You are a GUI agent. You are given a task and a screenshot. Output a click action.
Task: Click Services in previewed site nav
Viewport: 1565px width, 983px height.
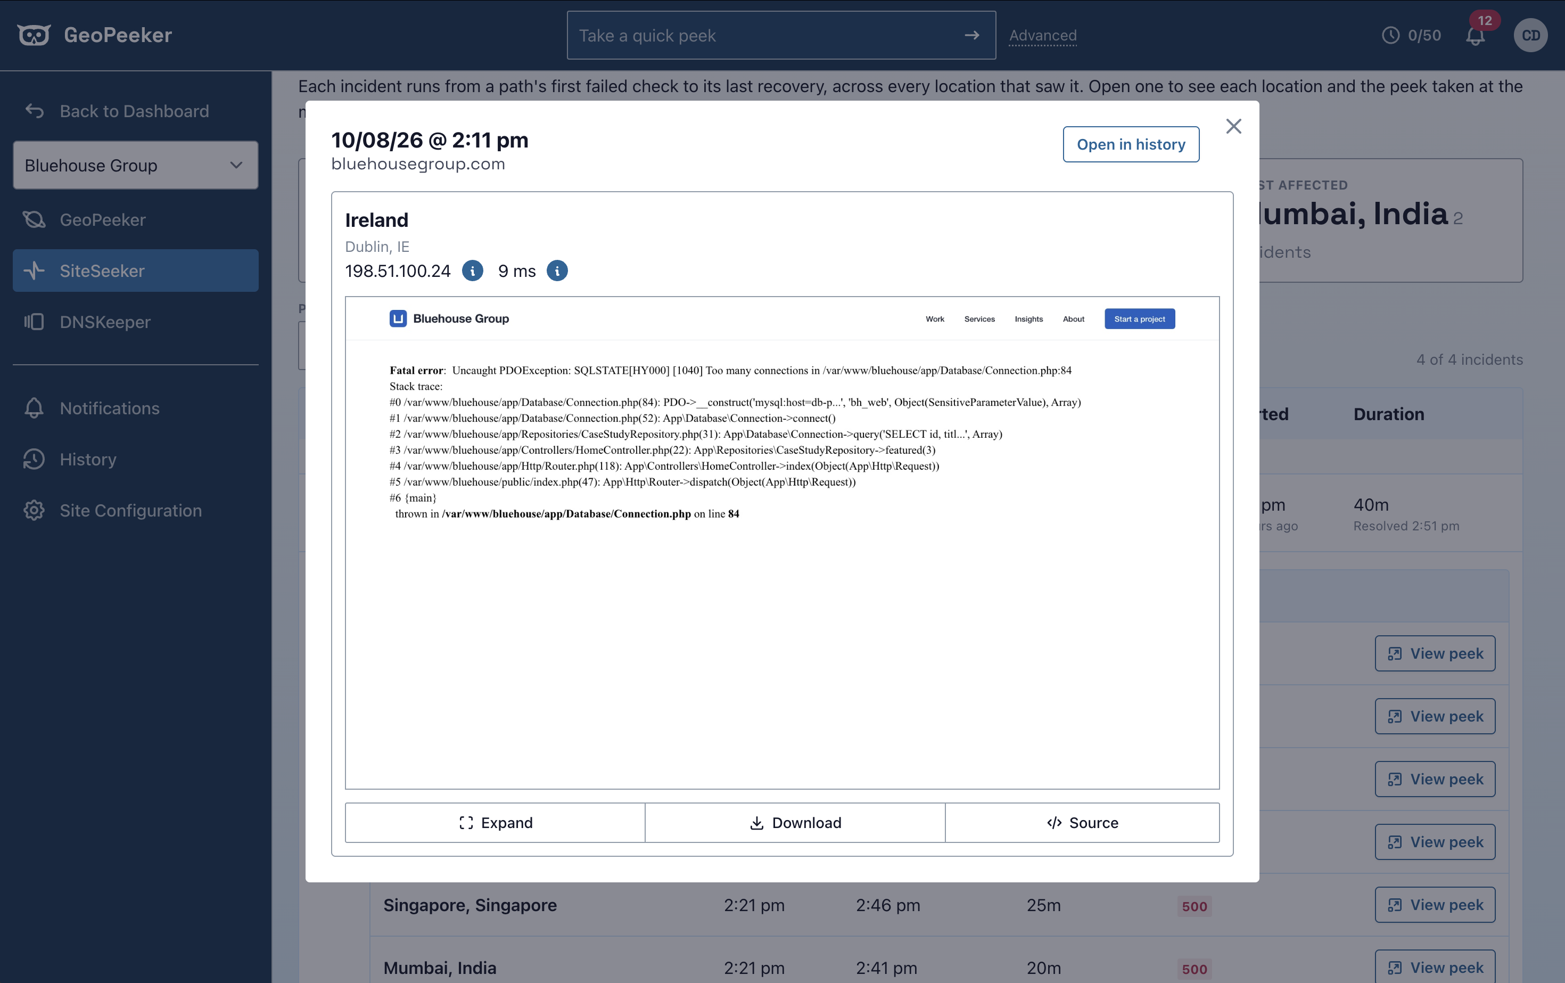979,318
